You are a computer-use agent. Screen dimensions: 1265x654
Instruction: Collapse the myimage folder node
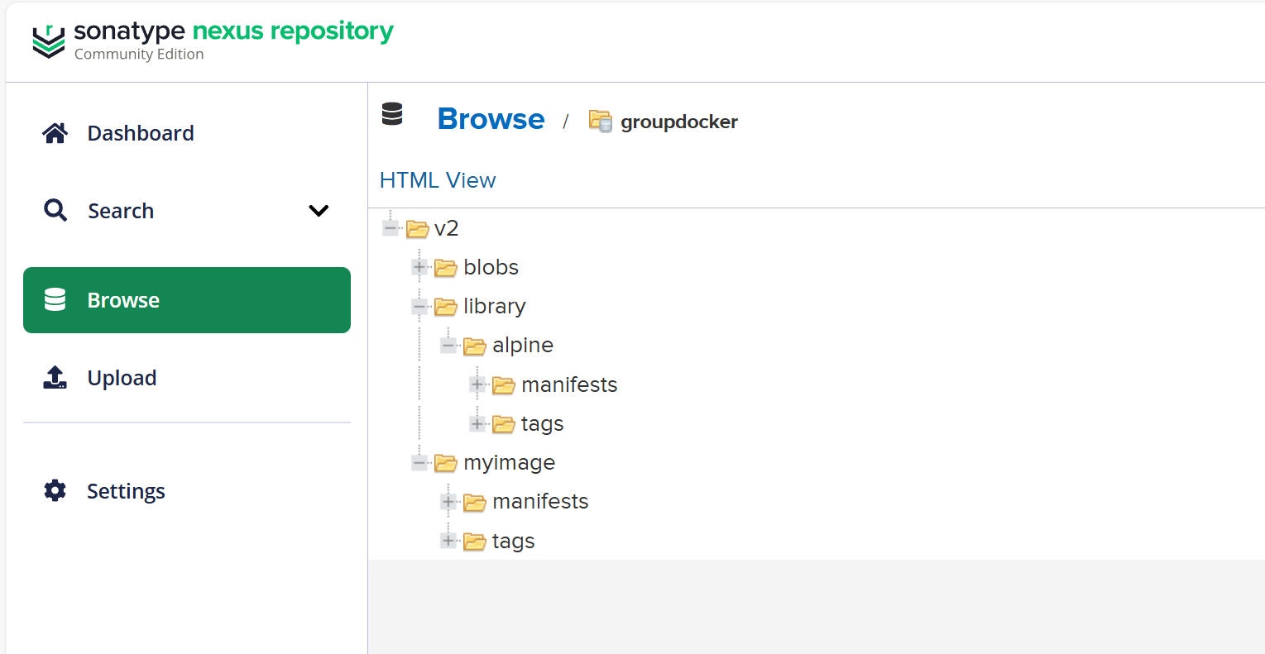pyautogui.click(x=419, y=463)
